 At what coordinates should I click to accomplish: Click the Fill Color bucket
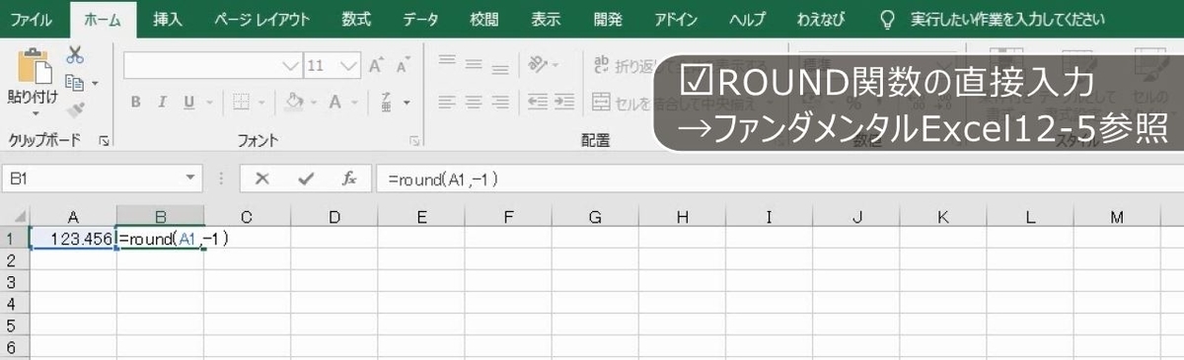click(293, 102)
